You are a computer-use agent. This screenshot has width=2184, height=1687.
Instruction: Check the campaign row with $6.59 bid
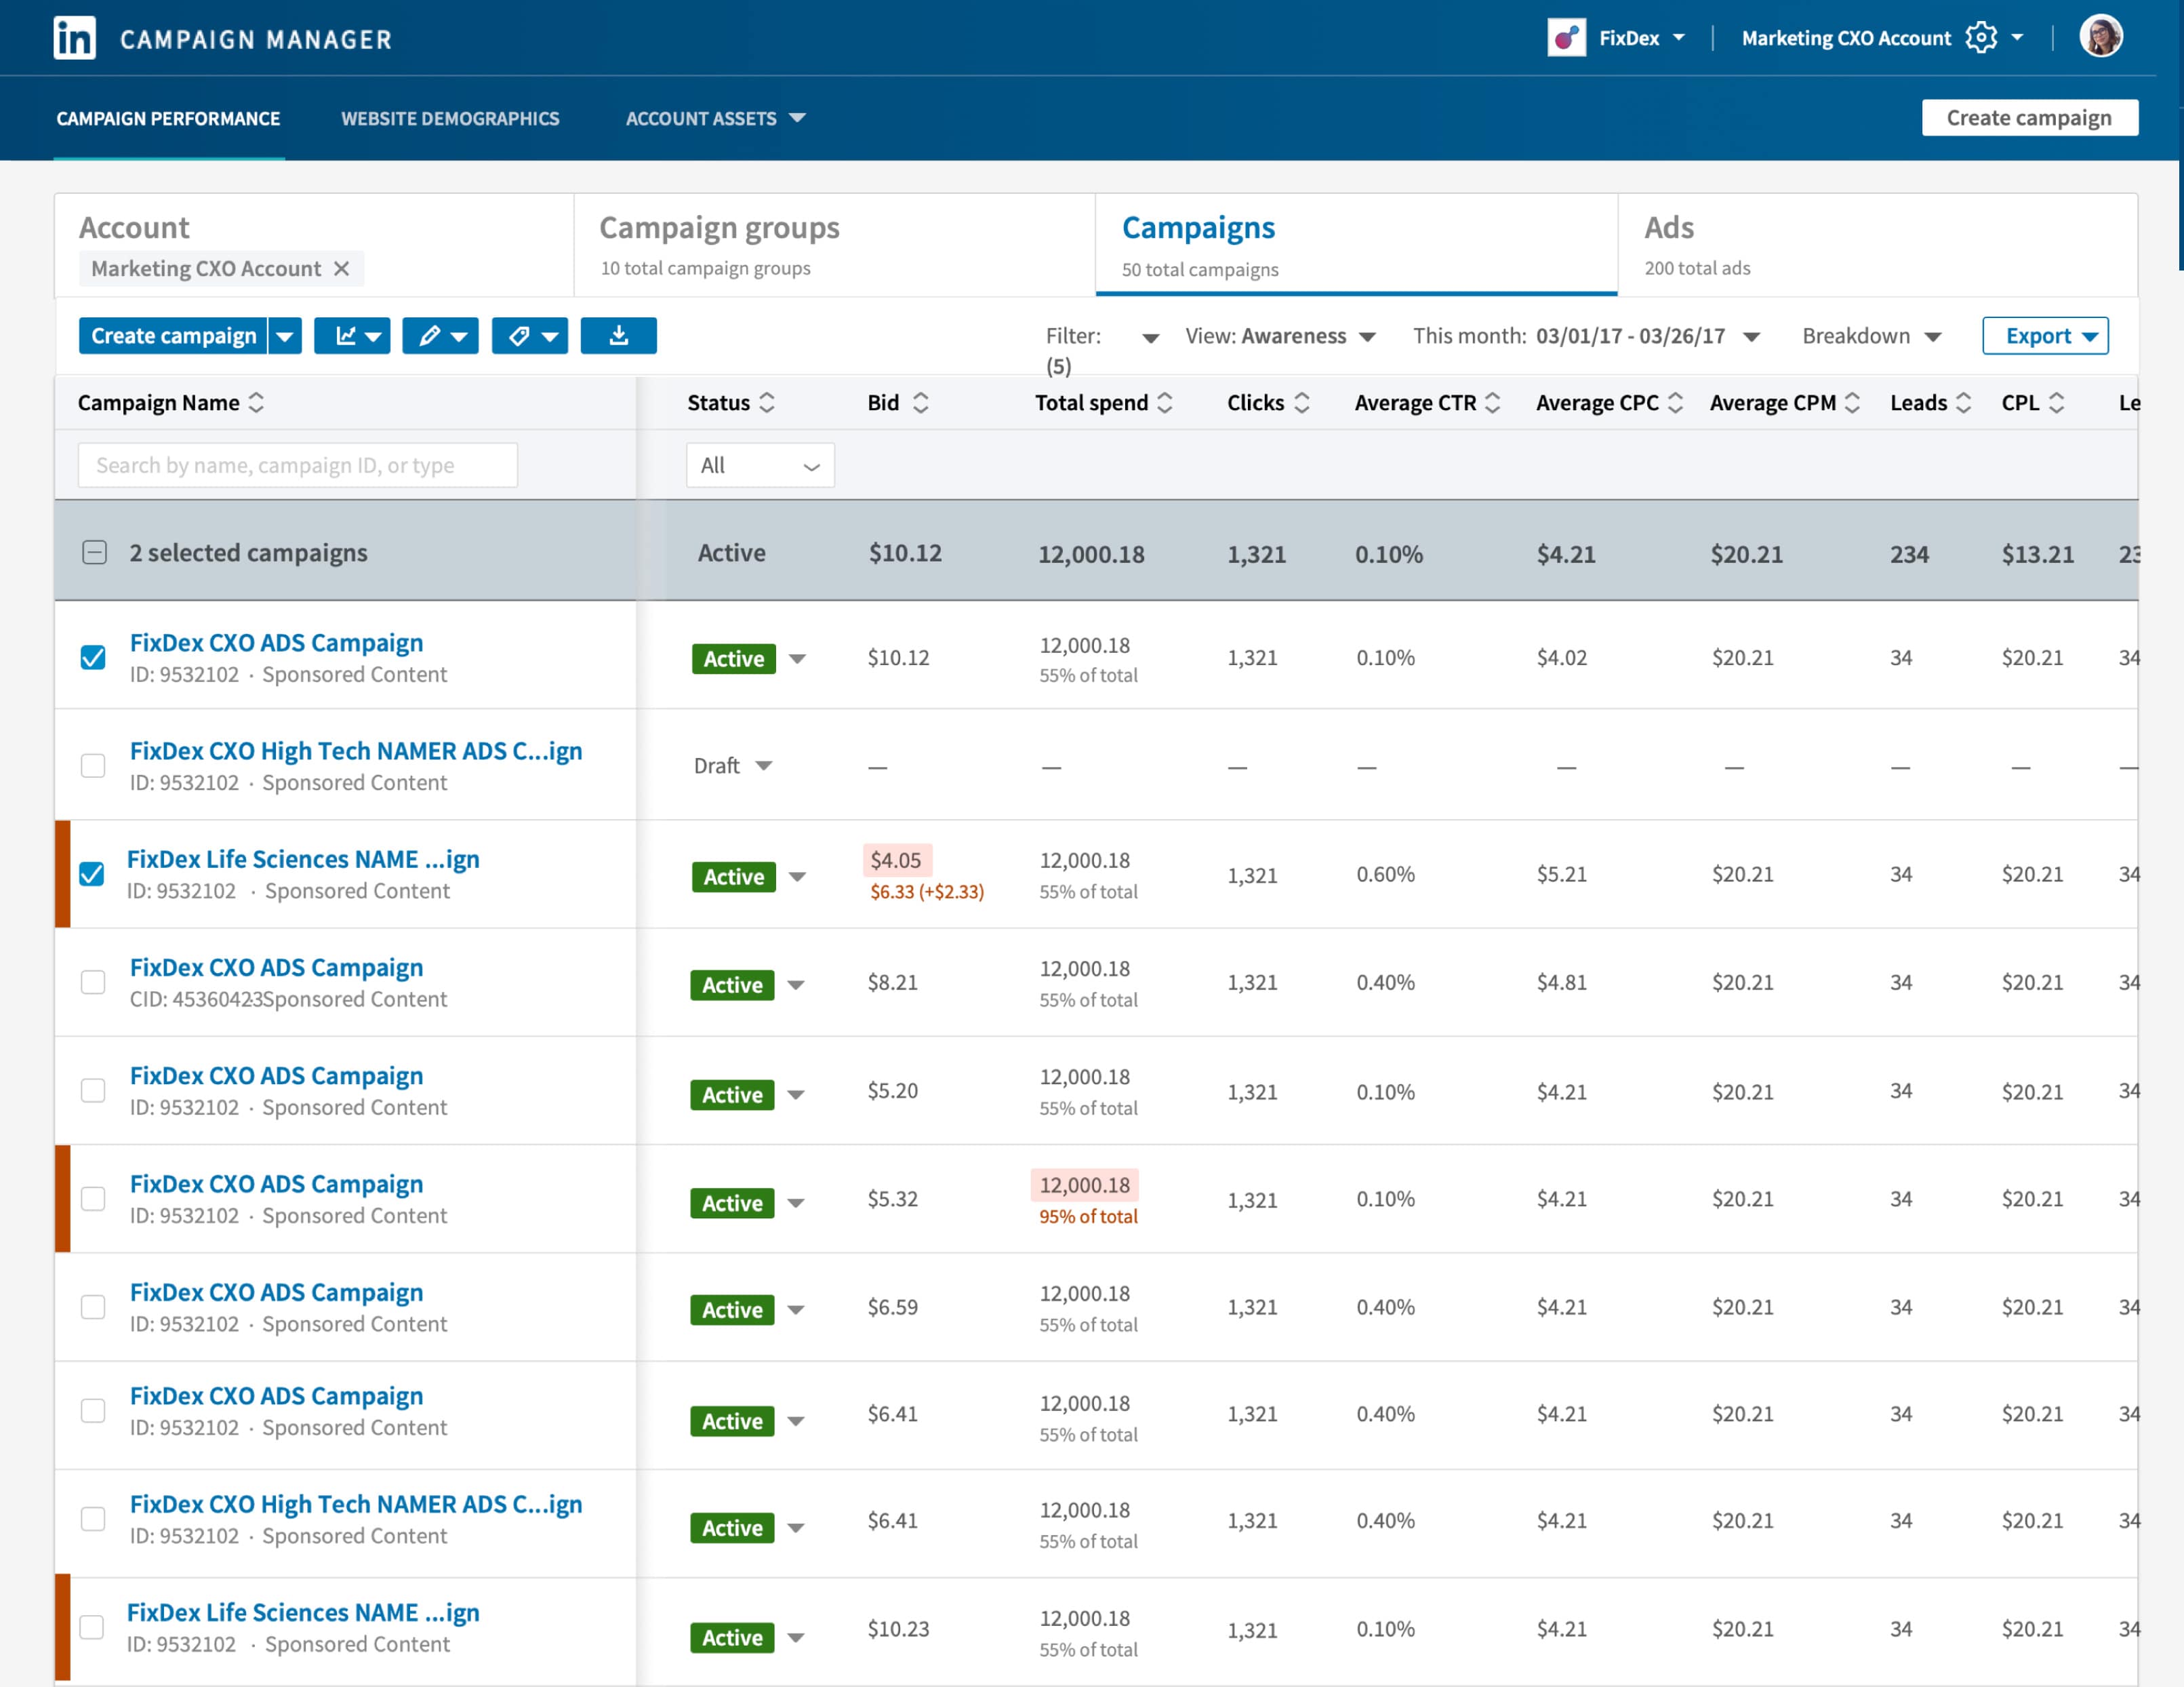(x=93, y=1307)
